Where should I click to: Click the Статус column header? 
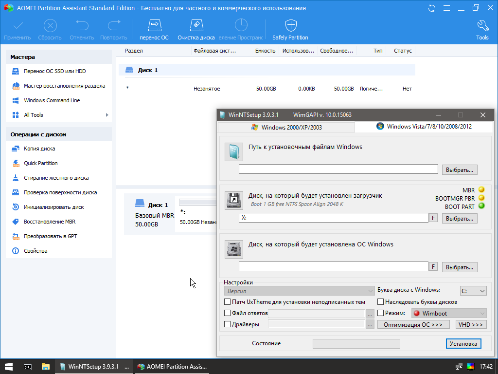click(x=403, y=51)
